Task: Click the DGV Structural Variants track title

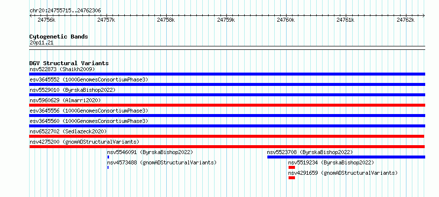Action: [69, 63]
